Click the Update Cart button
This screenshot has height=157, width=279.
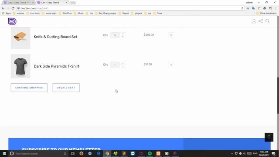tap(66, 88)
